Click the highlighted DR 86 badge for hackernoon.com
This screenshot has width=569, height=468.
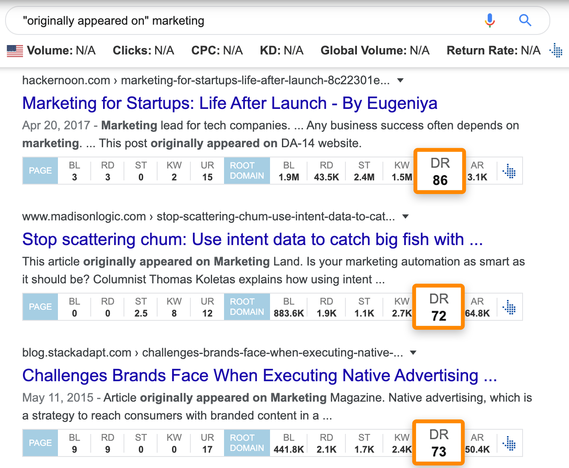pyautogui.click(x=440, y=171)
